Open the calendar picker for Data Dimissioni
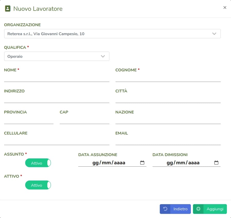 [216, 163]
